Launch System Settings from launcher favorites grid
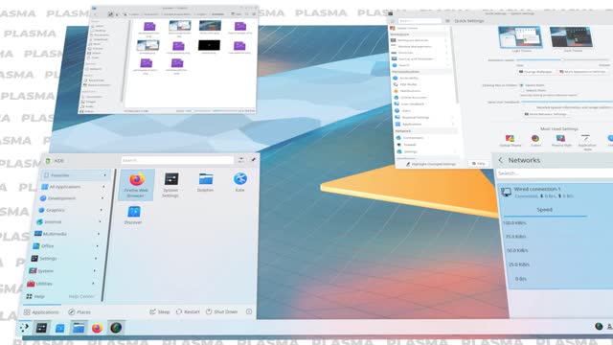This screenshot has width=613, height=345. tap(170, 185)
